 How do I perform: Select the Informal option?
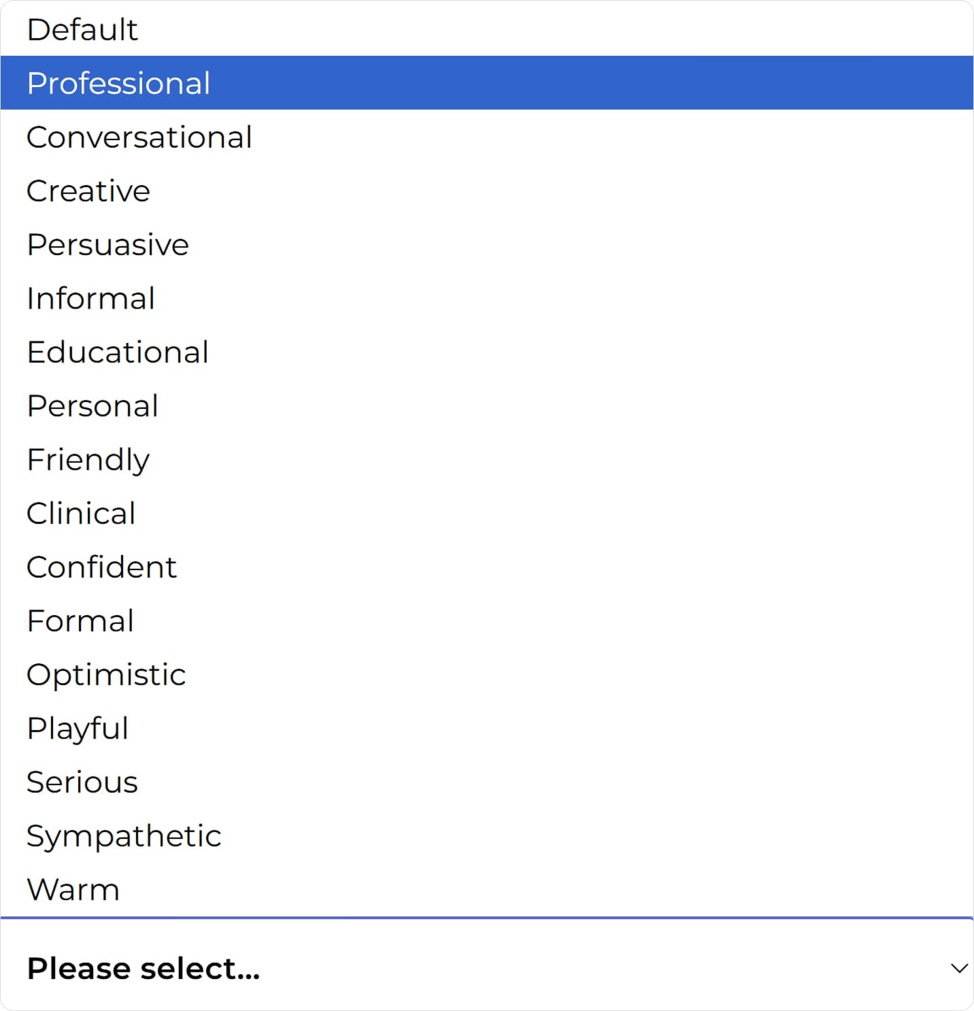click(x=91, y=299)
